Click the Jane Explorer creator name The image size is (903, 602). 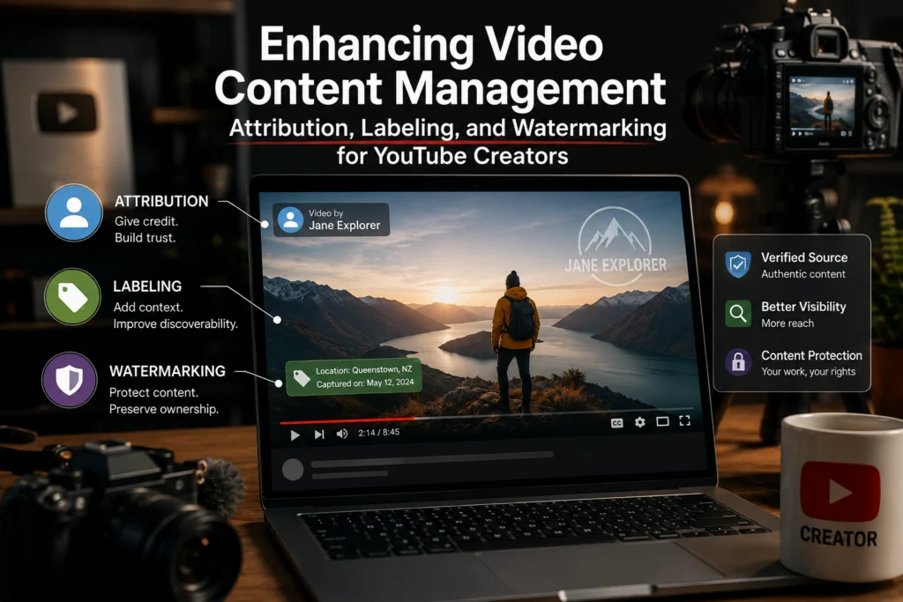[x=345, y=226]
